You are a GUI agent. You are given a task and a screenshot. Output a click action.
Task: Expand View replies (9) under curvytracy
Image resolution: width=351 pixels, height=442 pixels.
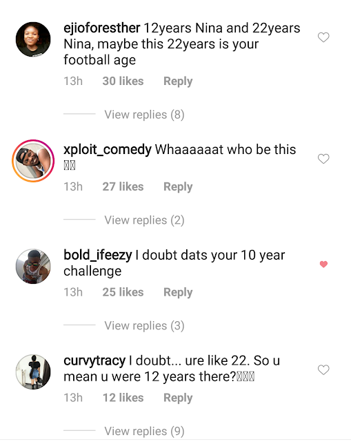(144, 431)
